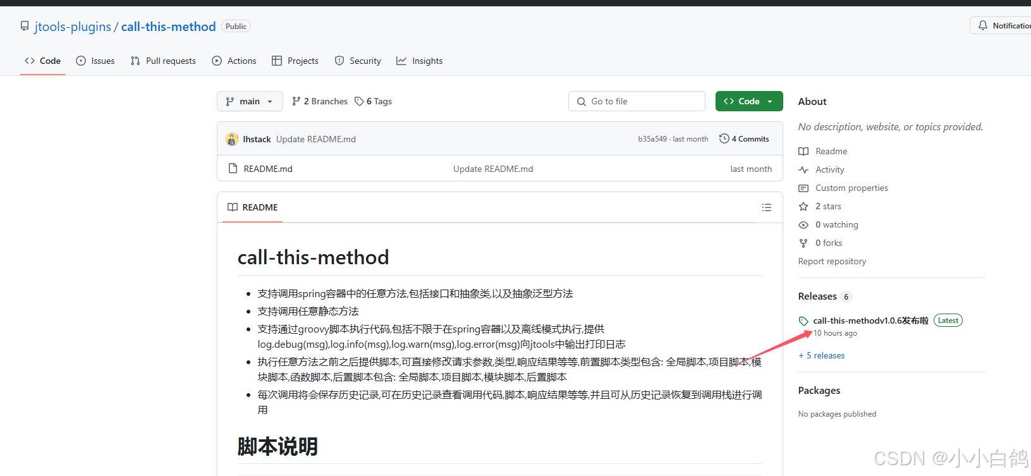Click the 脚本说明 heading

278,447
